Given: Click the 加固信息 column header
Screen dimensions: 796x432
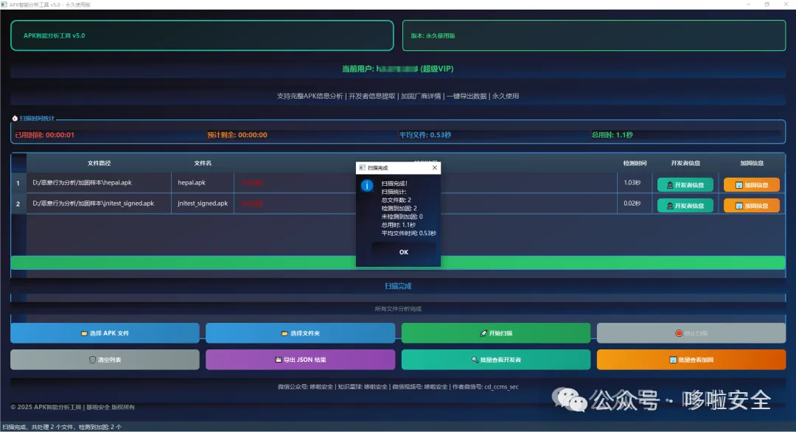Looking at the screenshot, I should (x=752, y=163).
